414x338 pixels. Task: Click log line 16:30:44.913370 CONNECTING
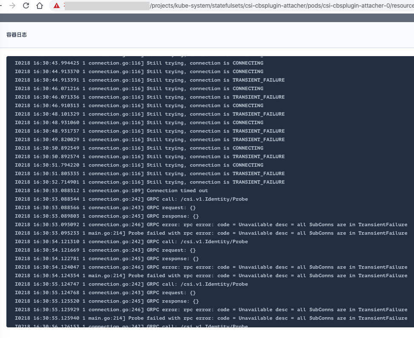[x=139, y=71]
